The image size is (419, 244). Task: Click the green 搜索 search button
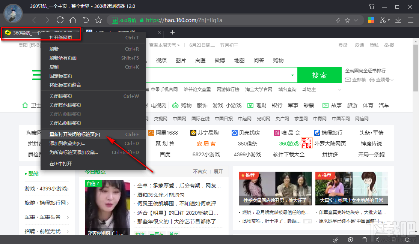point(320,75)
